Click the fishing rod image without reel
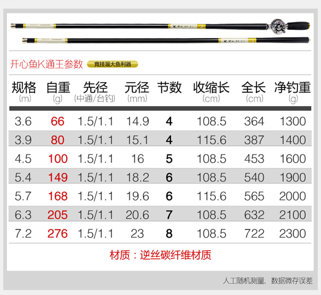321x295 pixels. click(167, 40)
